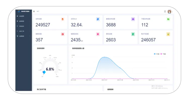The image size is (186, 98).
Task: Toggle the magenta series in the chart legend
Action: click(163, 54)
